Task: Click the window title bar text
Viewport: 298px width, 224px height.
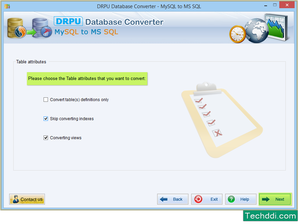Action: [149, 6]
